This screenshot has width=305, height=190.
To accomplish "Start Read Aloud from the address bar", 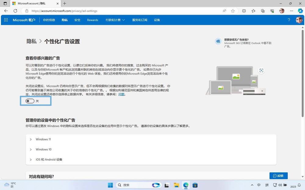I will [x=224, y=11].
